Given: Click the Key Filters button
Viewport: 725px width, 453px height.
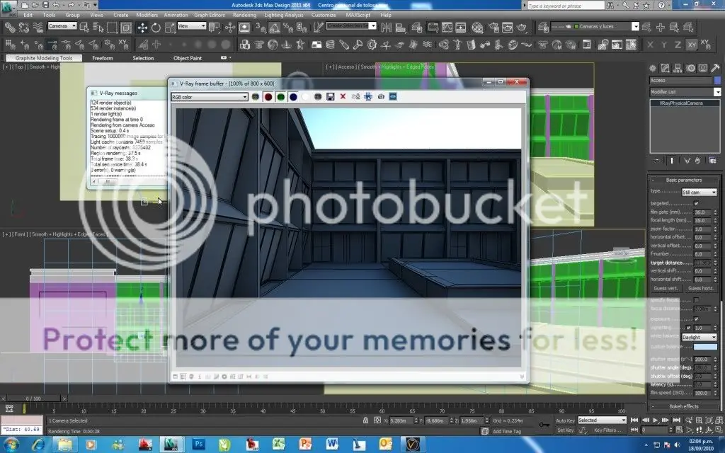Looking at the screenshot, I should tap(607, 430).
